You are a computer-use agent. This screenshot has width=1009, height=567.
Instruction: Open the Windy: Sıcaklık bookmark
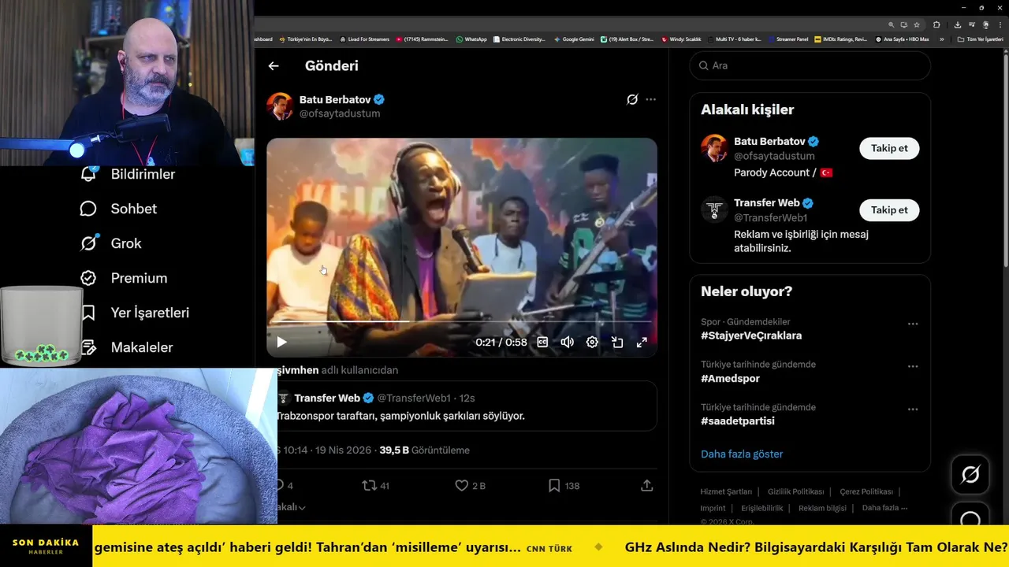click(681, 39)
